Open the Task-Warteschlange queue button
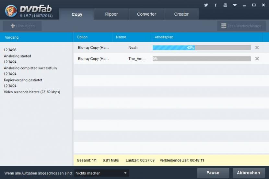The width and height of the screenshot is (269, 179). click(241, 26)
